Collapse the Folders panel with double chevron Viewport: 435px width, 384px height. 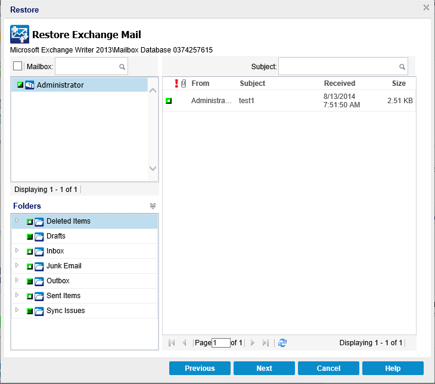pyautogui.click(x=153, y=206)
